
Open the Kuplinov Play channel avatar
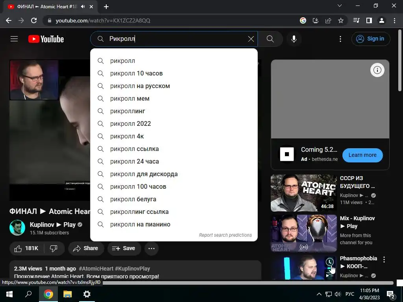coord(17,228)
